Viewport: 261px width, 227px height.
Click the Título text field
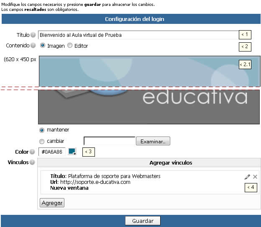(138, 35)
